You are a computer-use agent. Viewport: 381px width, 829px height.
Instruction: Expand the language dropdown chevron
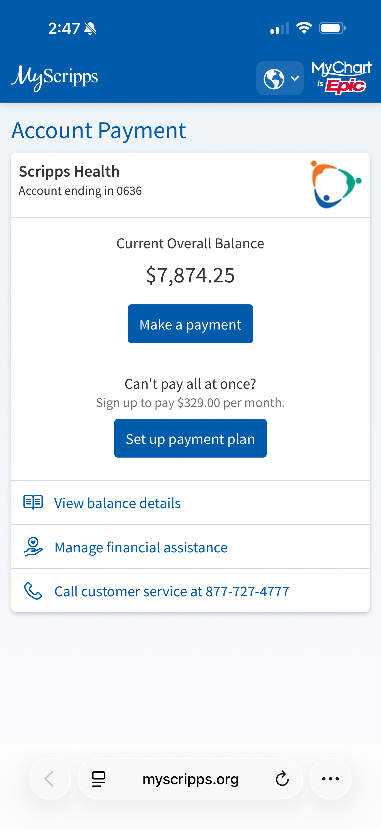(295, 79)
